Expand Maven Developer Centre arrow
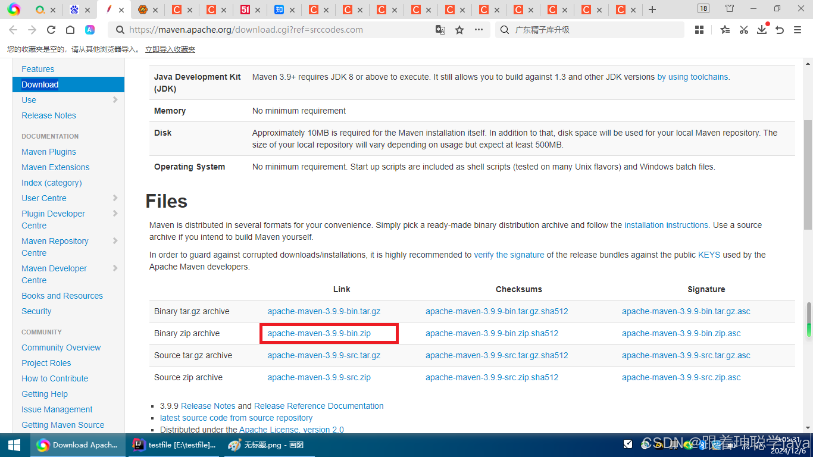813x457 pixels. pos(115,268)
